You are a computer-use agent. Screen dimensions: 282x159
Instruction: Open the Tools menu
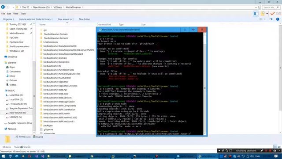click(x=23, y=14)
